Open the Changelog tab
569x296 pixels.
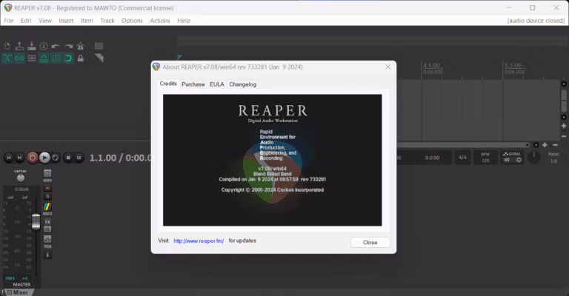[242, 84]
